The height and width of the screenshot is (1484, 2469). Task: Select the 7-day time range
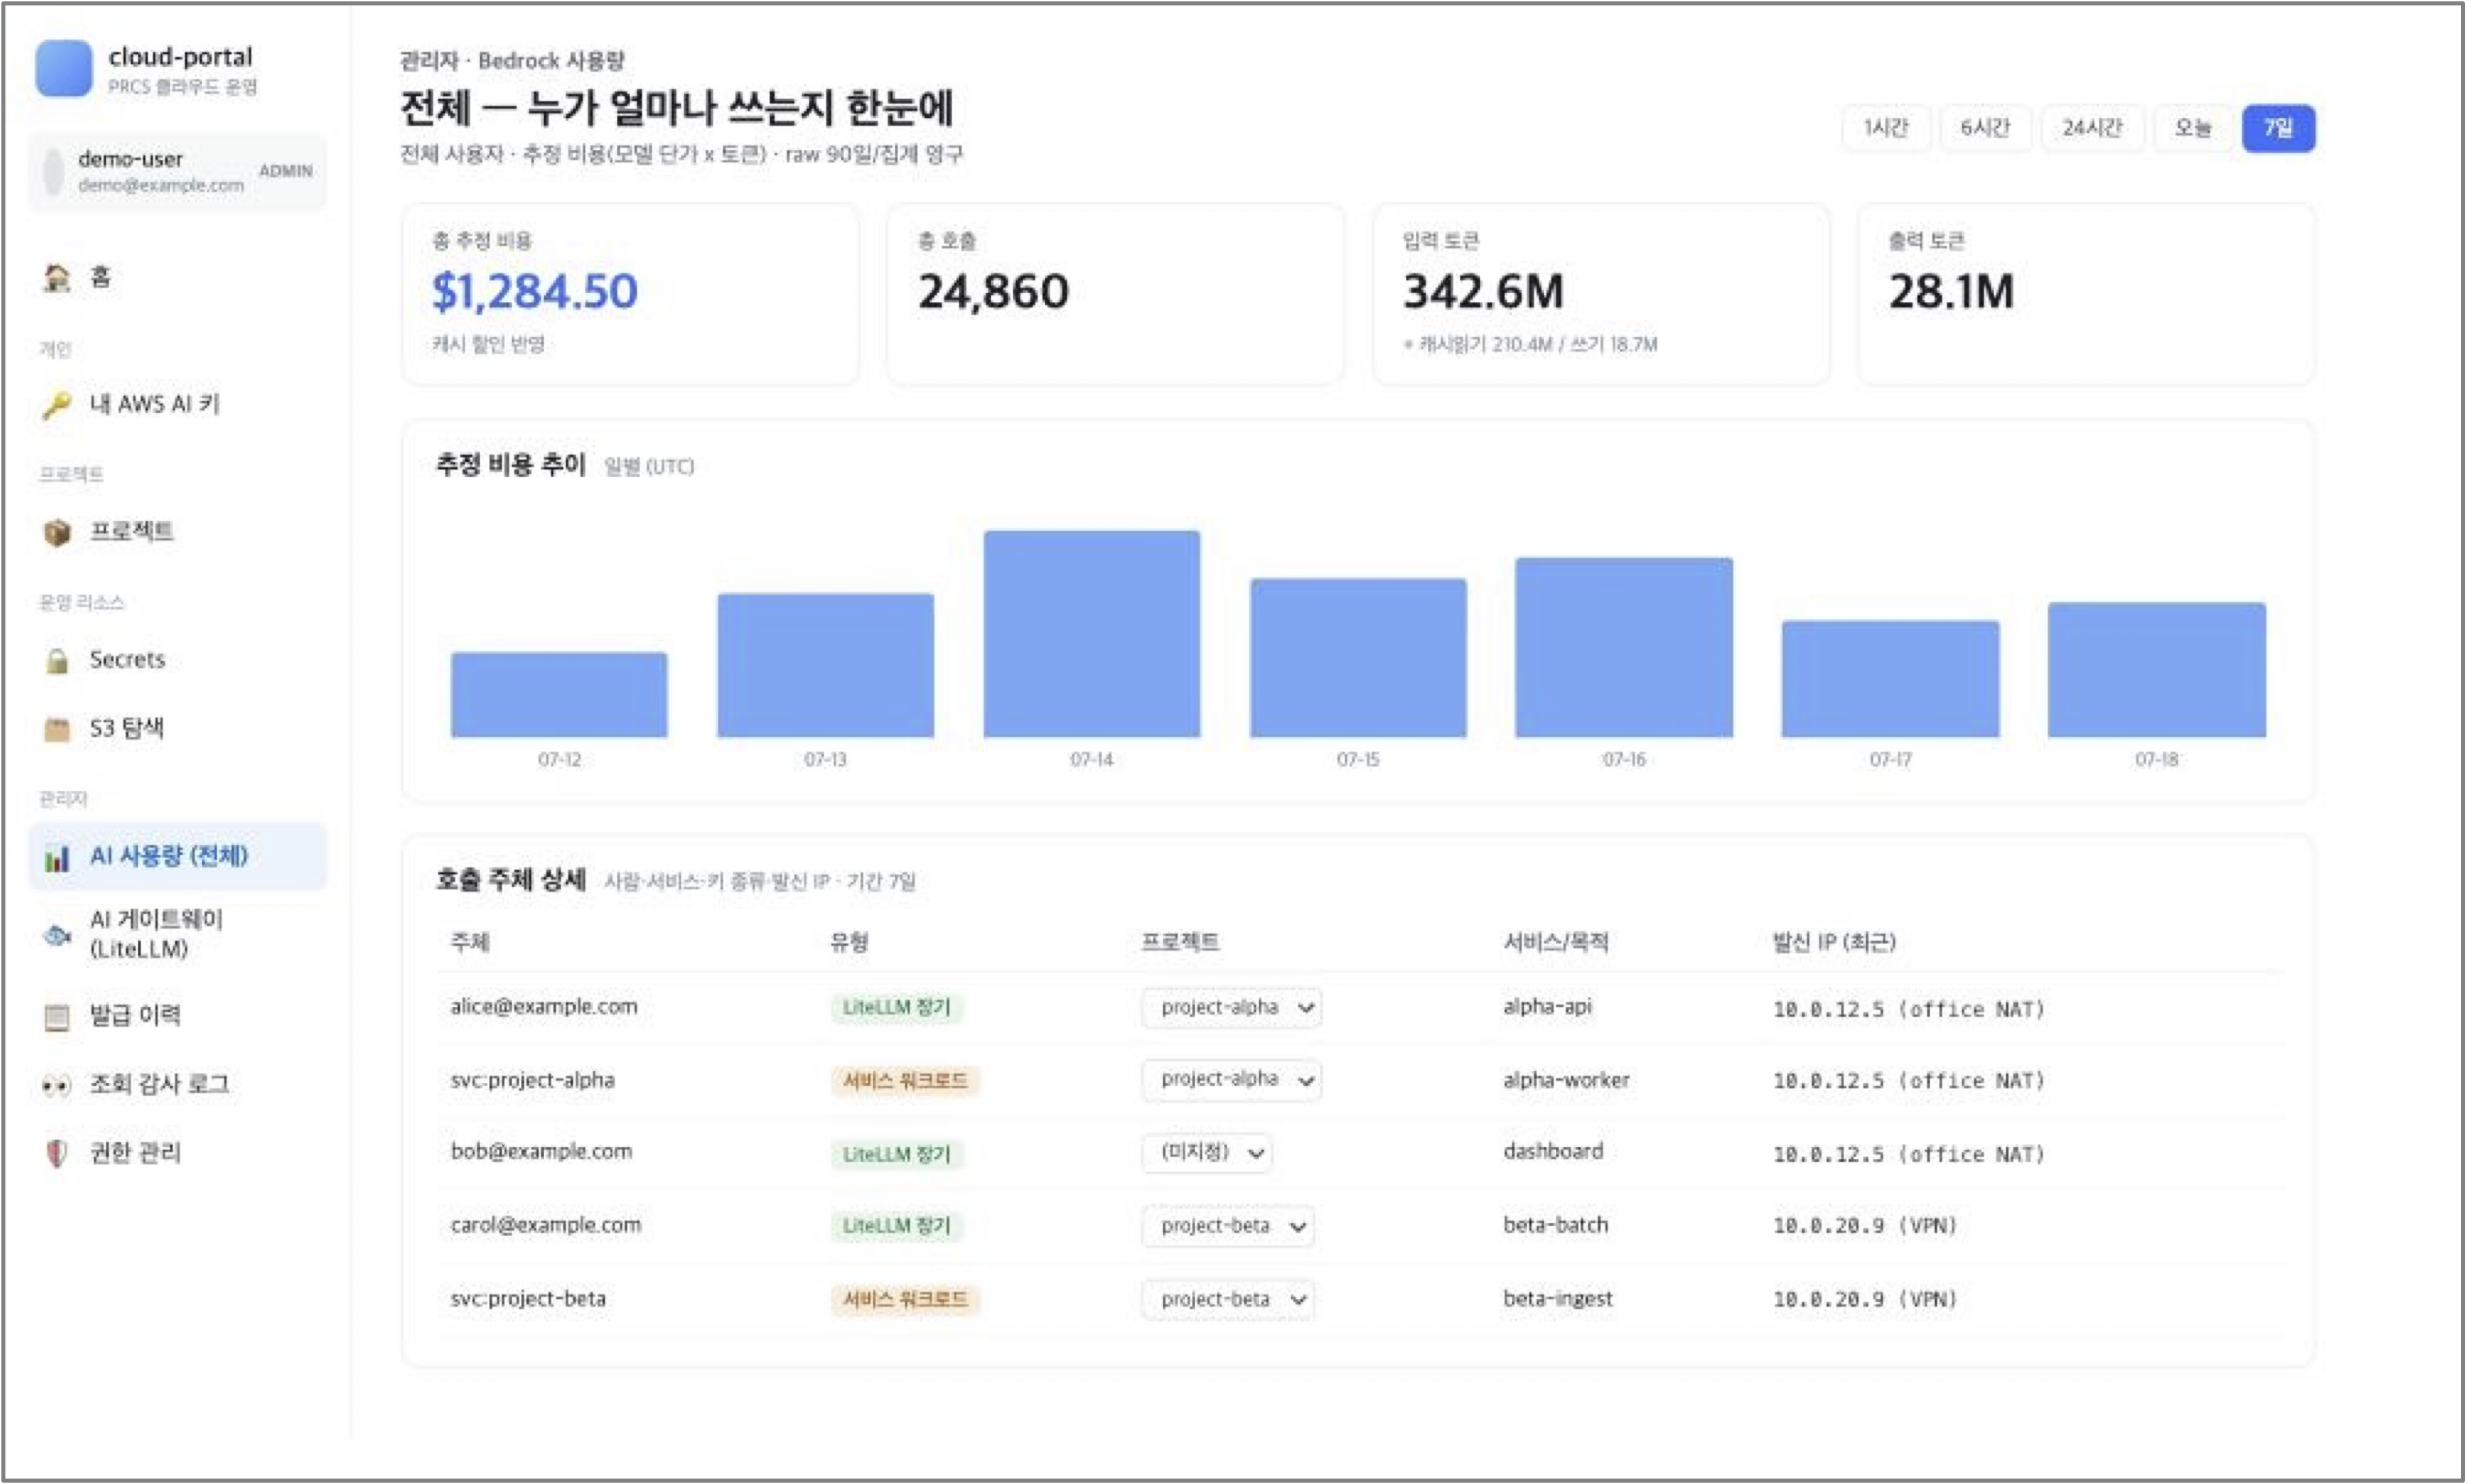(x=2278, y=128)
